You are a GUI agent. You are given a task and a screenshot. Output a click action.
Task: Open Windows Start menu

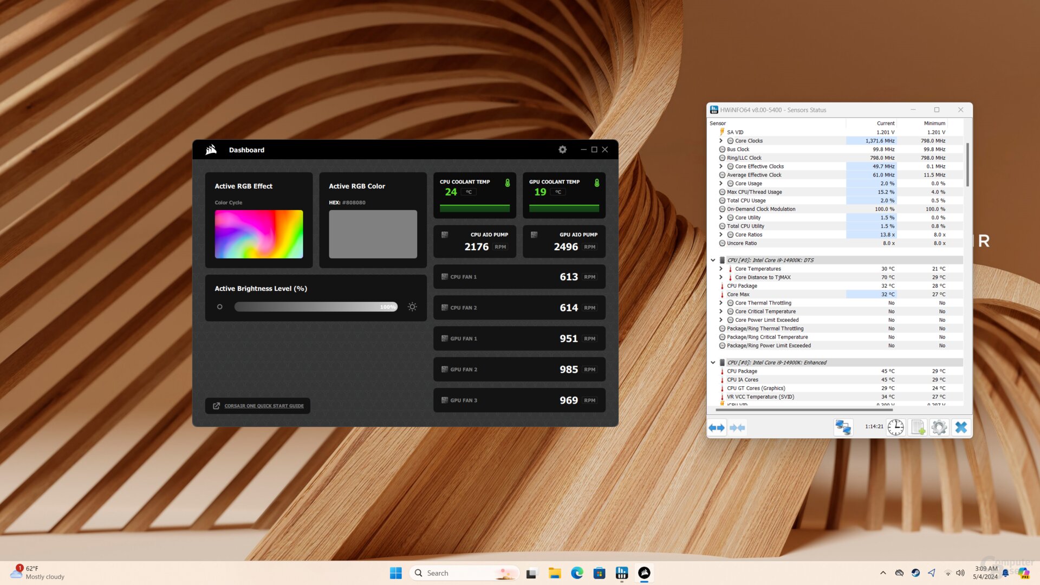point(396,573)
